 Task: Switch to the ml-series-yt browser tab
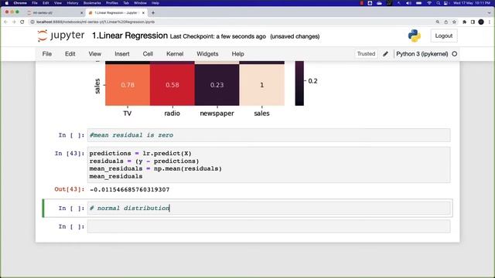[53, 12]
